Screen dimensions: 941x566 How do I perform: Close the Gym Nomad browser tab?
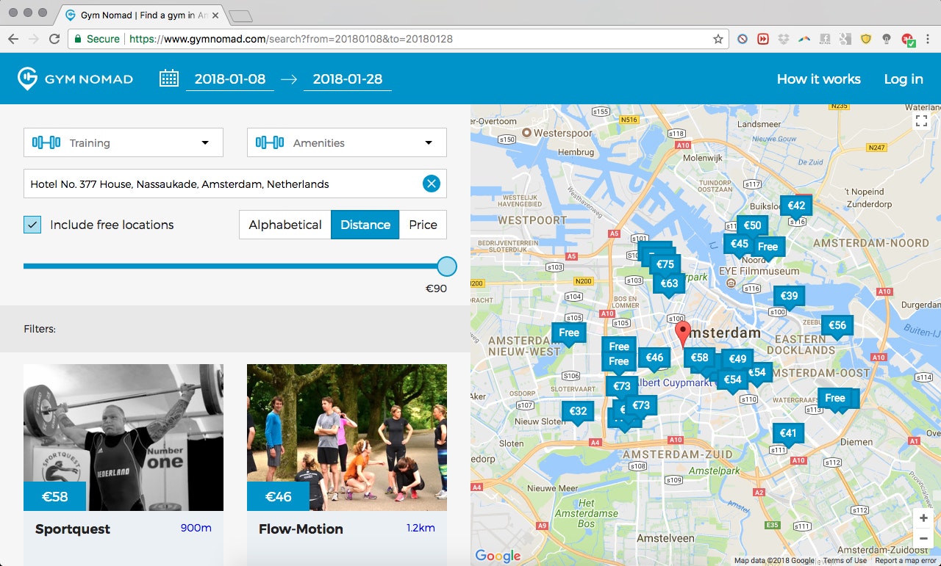(216, 15)
